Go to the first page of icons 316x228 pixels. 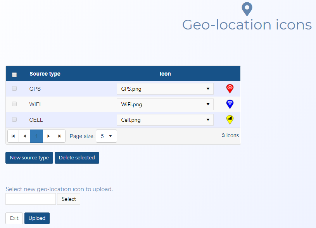click(13, 136)
